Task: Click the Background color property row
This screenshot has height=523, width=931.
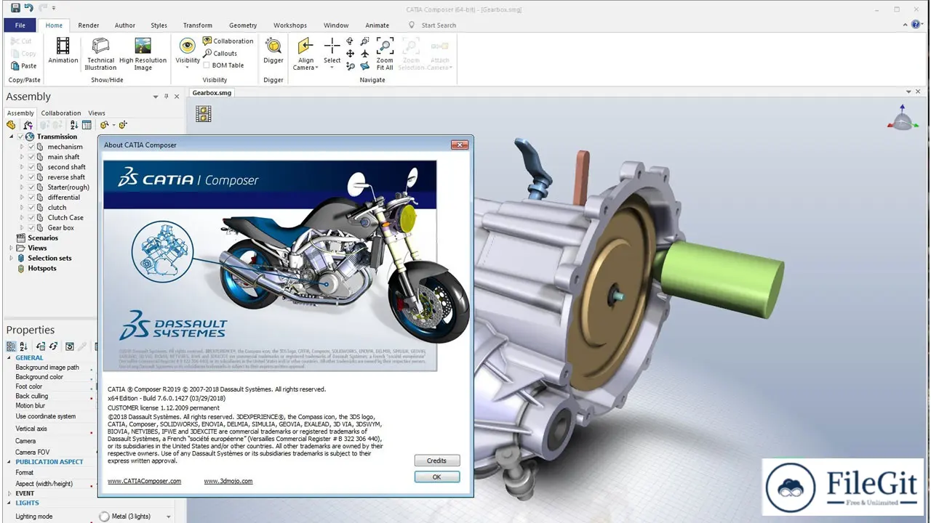Action: (51, 377)
